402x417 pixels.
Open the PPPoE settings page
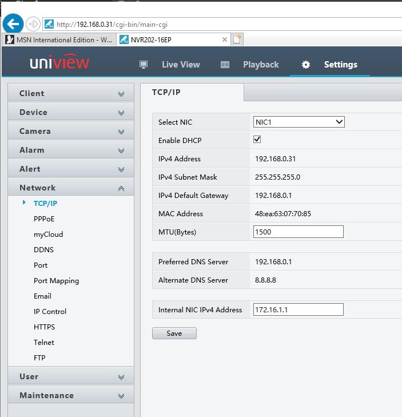tap(44, 219)
